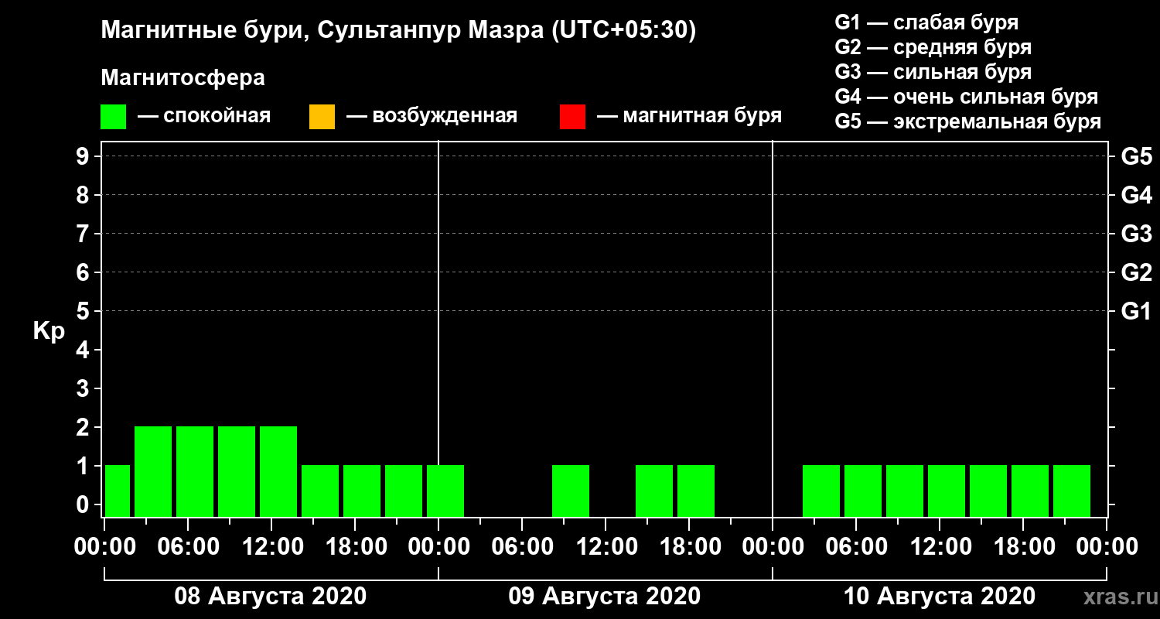Viewport: 1160px width, 619px height.
Task: Click the bar above 12:00 on 10 Августа
Action: (947, 491)
